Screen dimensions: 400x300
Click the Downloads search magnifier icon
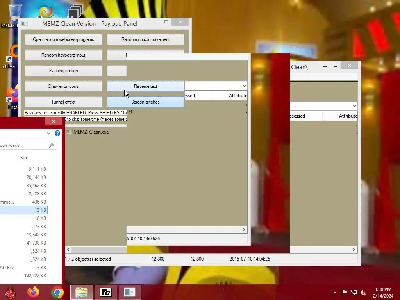click(51, 145)
